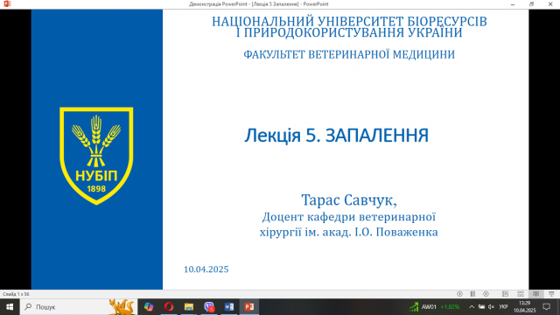The width and height of the screenshot is (560, 315).
Task: Open the slide menu between navigation arrows
Action: point(472,294)
